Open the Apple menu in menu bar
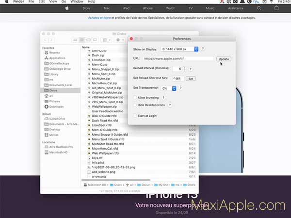This screenshot has width=291, height=218. tap(7, 1)
